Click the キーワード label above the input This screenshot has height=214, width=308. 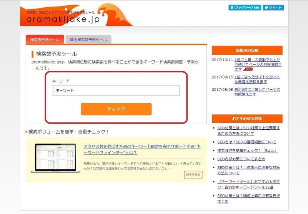pos(61,81)
